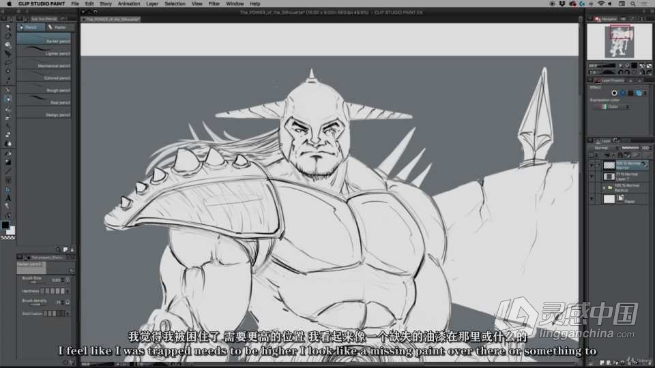Click the black foreground color swatch

[5, 226]
